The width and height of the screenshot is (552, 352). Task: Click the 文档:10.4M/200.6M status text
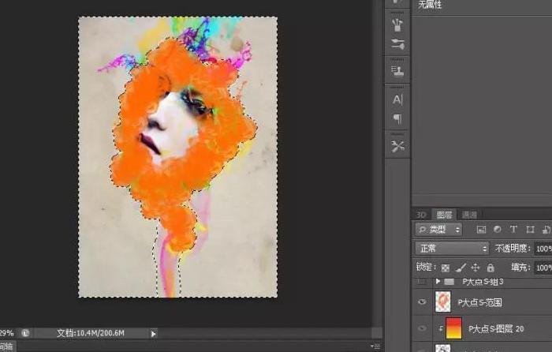[x=91, y=333]
